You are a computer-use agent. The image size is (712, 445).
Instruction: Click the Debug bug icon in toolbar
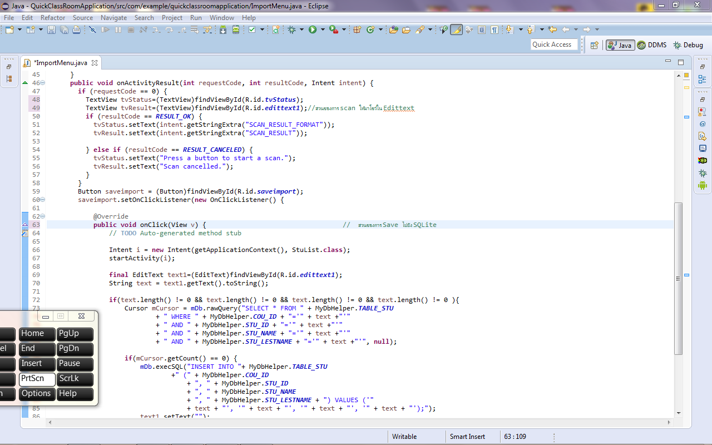click(291, 29)
